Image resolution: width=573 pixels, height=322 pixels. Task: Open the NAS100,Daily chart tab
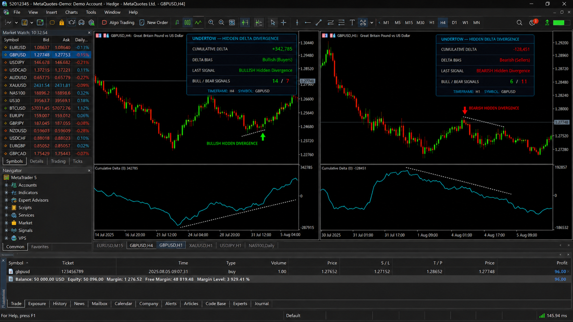coord(261,245)
